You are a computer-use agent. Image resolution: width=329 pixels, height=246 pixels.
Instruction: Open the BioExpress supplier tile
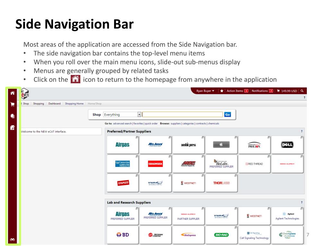[188, 235]
